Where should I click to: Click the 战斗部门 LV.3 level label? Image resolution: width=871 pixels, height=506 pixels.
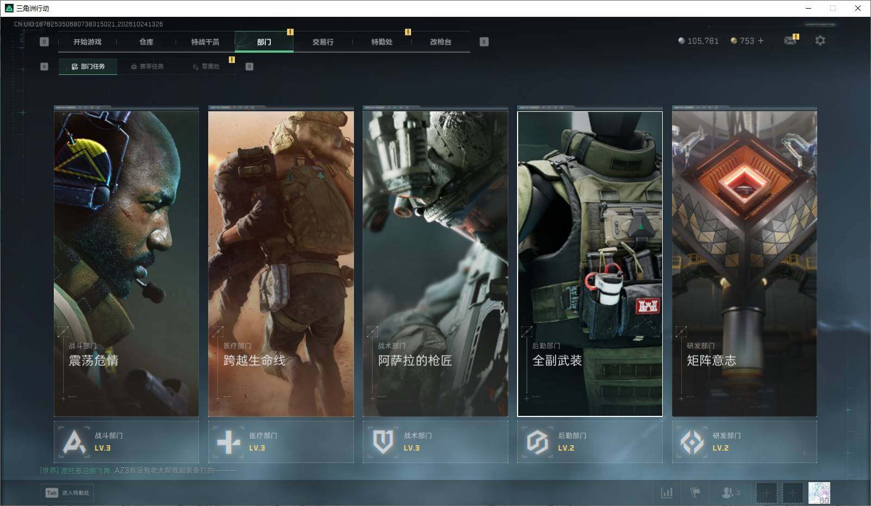pos(103,448)
